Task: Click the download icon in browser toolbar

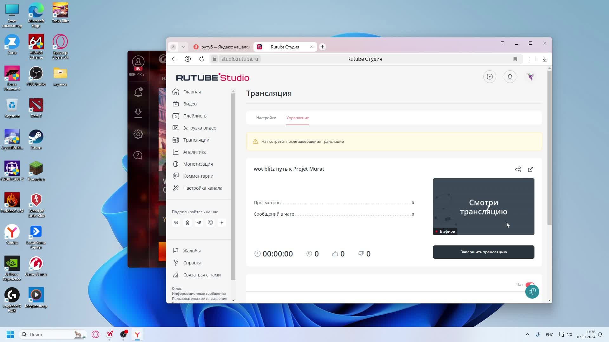Action: 545,59
